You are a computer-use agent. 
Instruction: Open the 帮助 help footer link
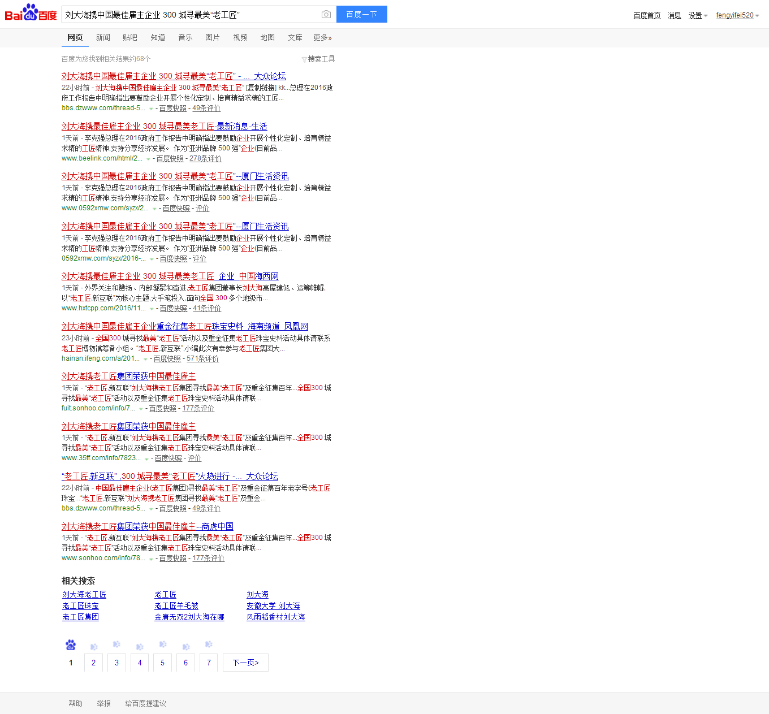(x=75, y=703)
